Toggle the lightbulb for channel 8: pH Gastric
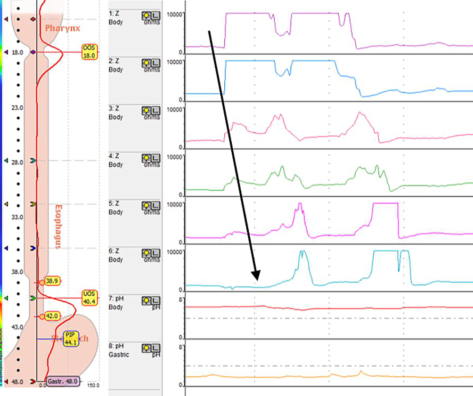This screenshot has width=473, height=396. [x=147, y=348]
